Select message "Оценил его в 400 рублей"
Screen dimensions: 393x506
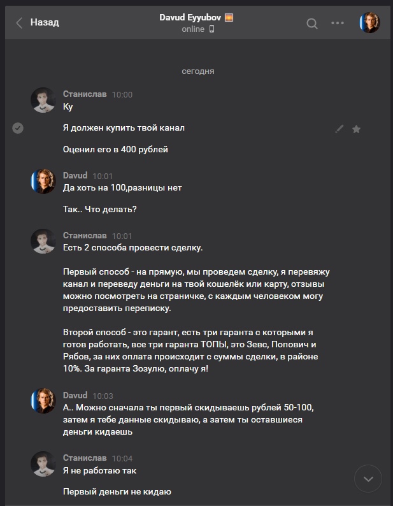(x=115, y=149)
